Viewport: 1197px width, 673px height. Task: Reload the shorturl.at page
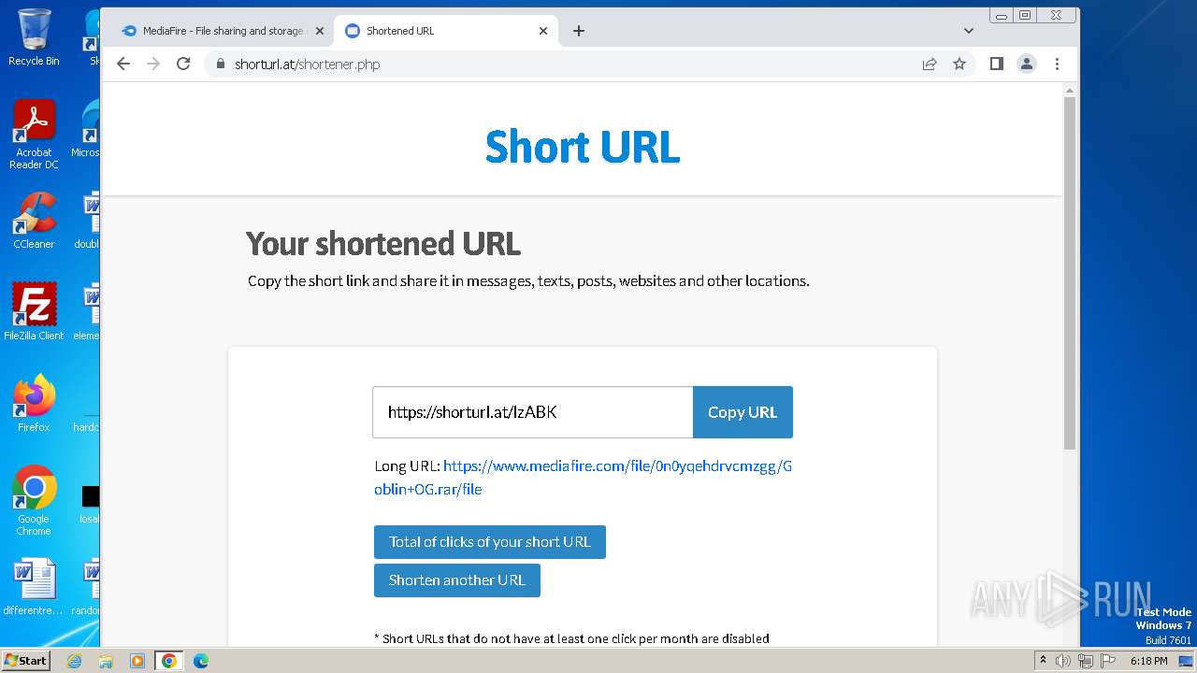pos(183,64)
